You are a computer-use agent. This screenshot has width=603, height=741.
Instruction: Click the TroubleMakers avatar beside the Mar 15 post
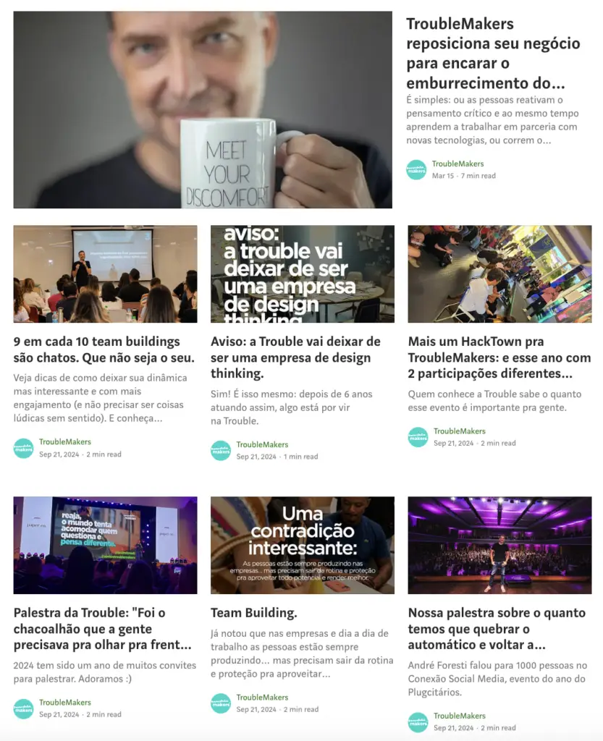[x=416, y=169]
